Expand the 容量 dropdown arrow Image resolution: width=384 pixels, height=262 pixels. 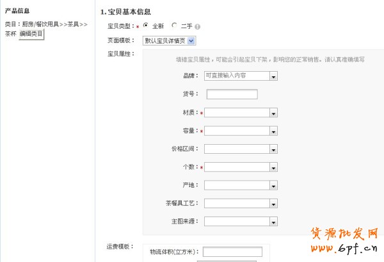click(273, 131)
